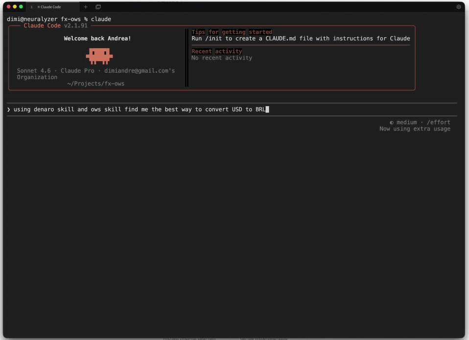Click the Run /init tip text
This screenshot has width=469, height=340.
click(x=301, y=39)
